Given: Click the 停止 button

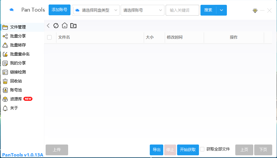Looking at the screenshot, I should pyautogui.click(x=170, y=150).
